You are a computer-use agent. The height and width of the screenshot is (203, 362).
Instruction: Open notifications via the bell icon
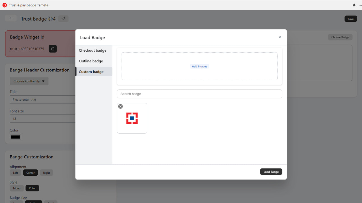point(354,5)
